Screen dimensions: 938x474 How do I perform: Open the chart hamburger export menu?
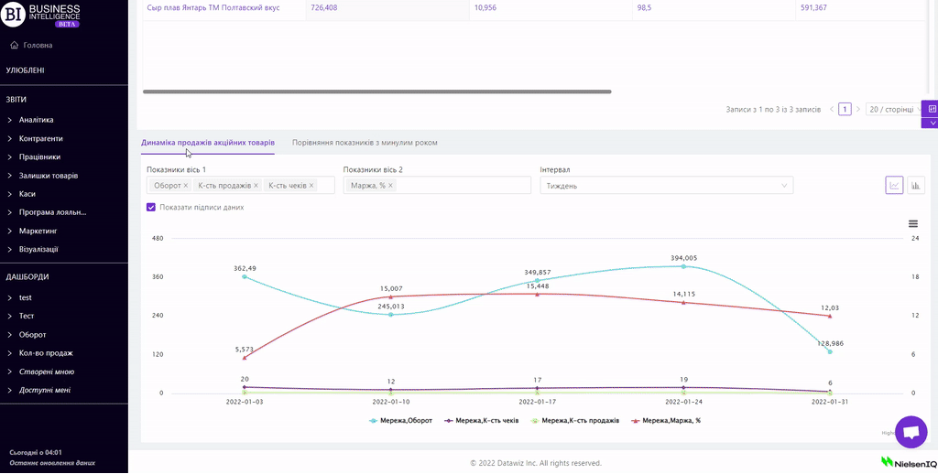[x=912, y=223]
